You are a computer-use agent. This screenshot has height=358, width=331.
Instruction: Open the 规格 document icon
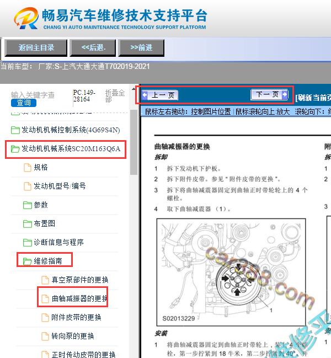[28, 168]
